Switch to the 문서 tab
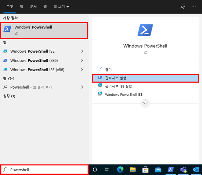This screenshot has width=202, height=175. tap(33, 7)
